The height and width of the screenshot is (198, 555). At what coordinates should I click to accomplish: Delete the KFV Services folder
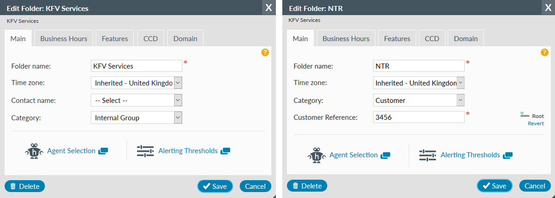[25, 186]
